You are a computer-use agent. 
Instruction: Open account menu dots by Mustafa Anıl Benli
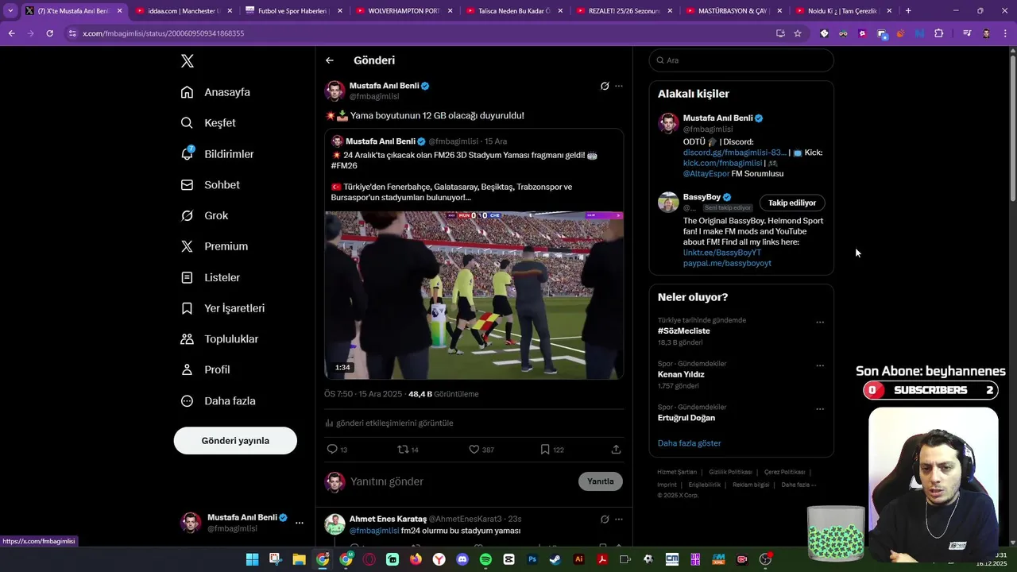tap(300, 523)
